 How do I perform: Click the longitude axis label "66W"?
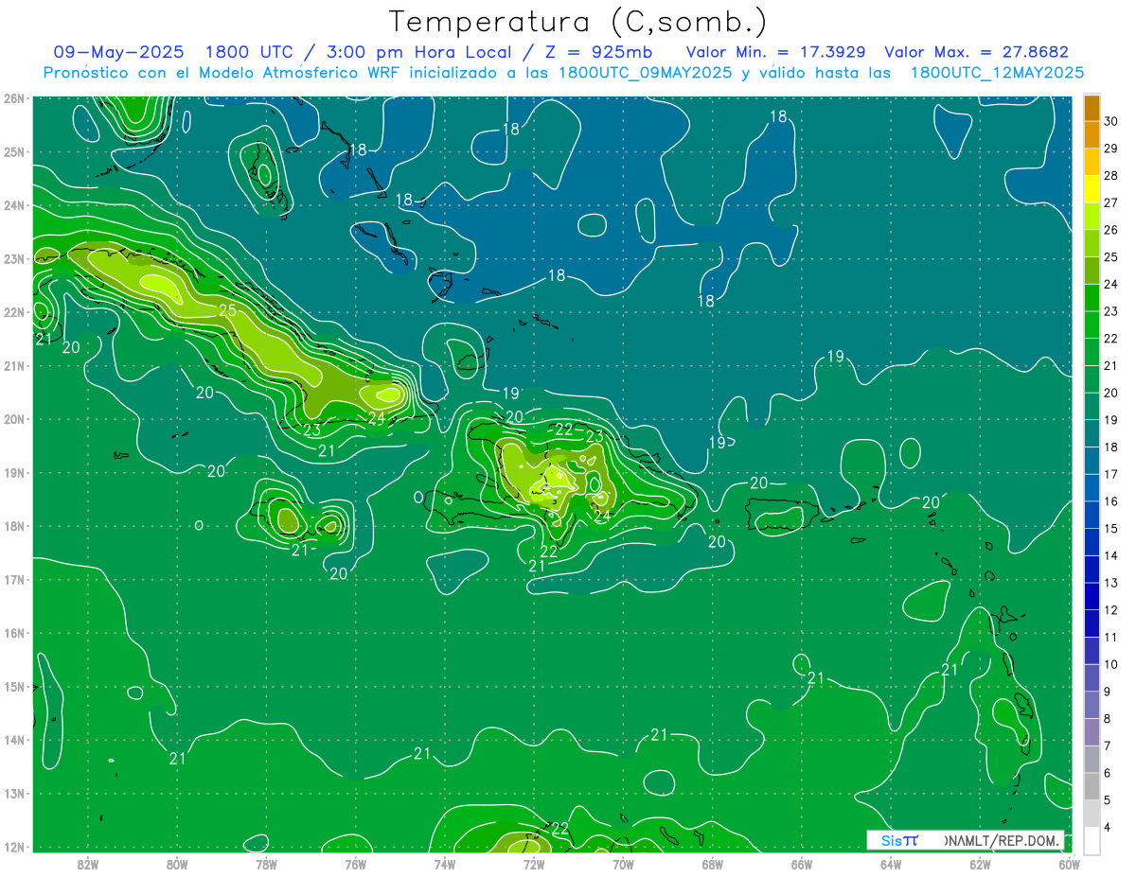click(802, 863)
